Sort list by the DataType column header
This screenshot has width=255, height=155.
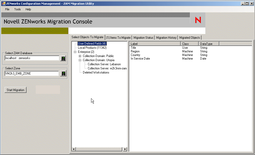point(208,44)
